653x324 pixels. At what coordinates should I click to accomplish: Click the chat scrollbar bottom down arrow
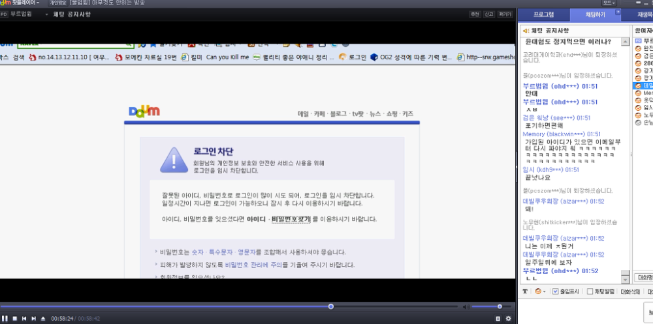(625, 280)
